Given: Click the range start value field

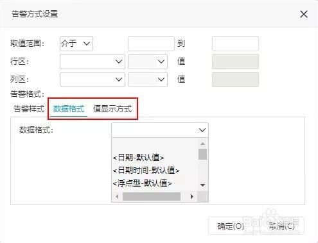Looking at the screenshot, I should [x=151, y=44].
